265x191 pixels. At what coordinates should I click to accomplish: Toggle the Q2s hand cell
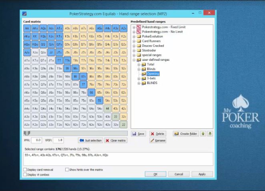click(124, 44)
